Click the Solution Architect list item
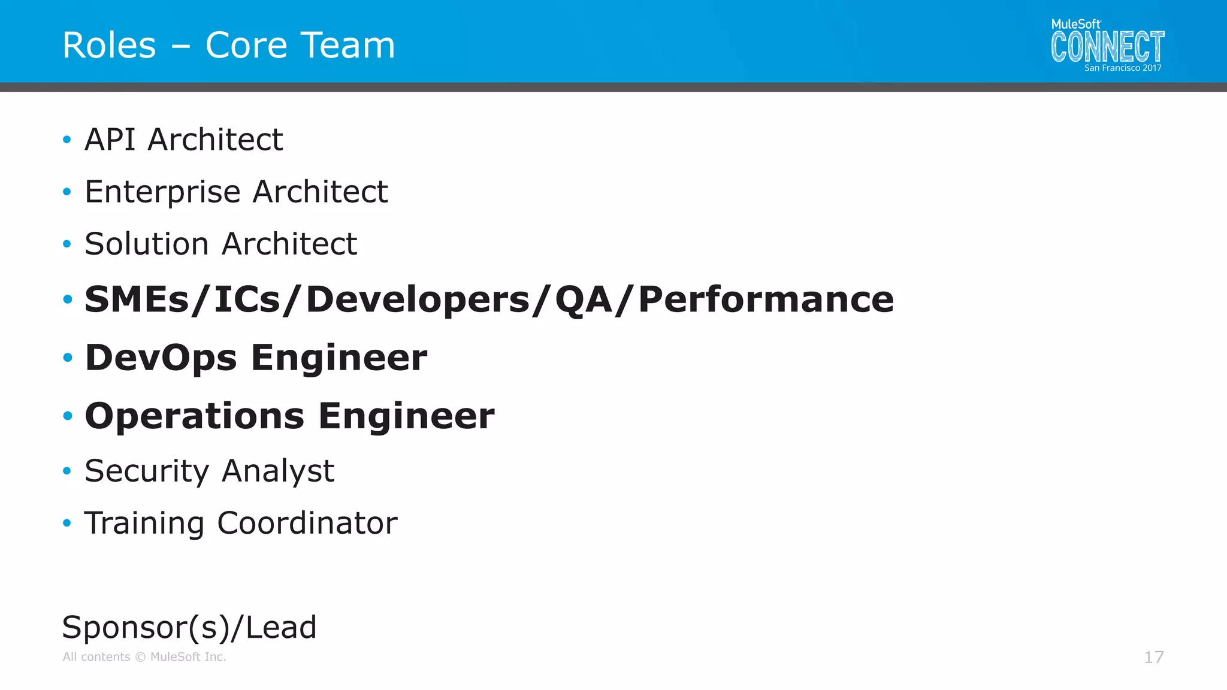 220,244
